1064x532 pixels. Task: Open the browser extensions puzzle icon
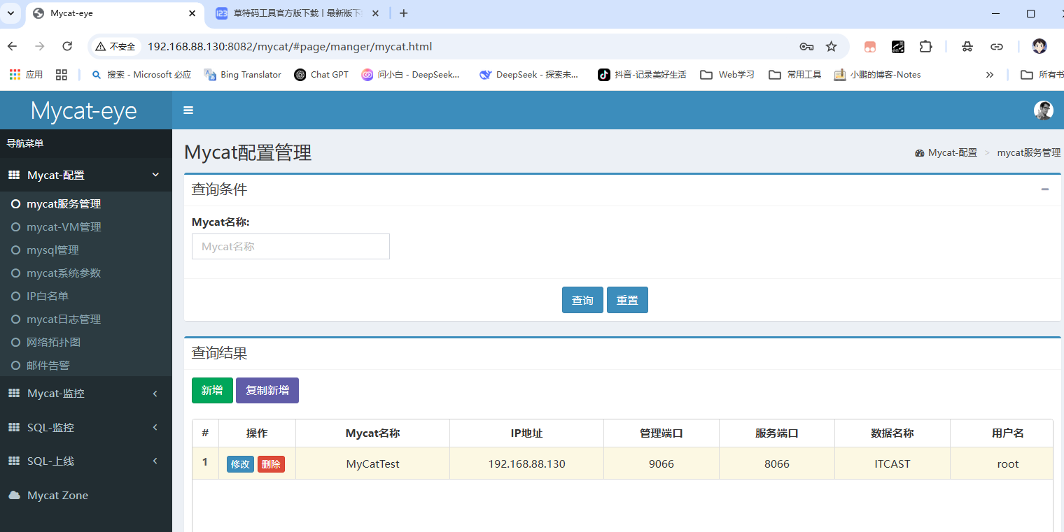tap(925, 47)
